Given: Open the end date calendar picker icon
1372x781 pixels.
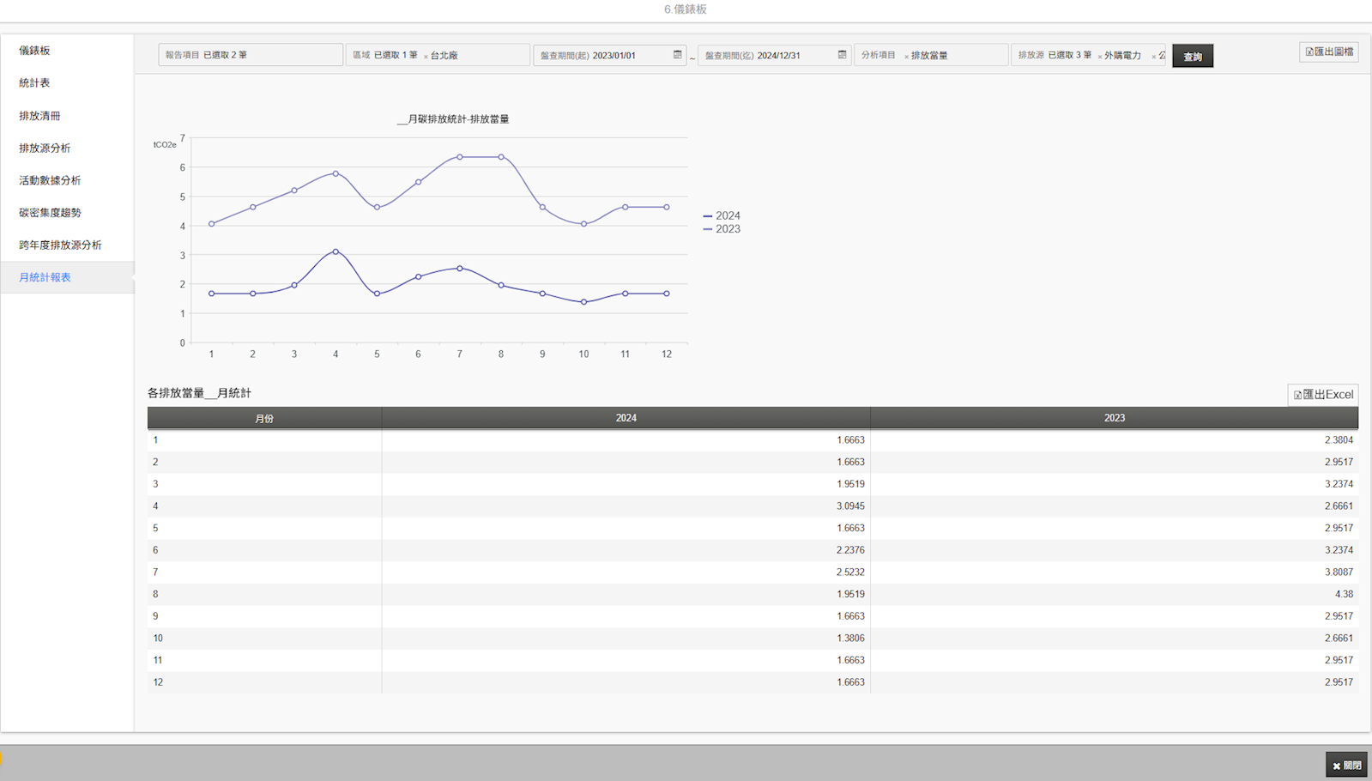Looking at the screenshot, I should pyautogui.click(x=842, y=55).
